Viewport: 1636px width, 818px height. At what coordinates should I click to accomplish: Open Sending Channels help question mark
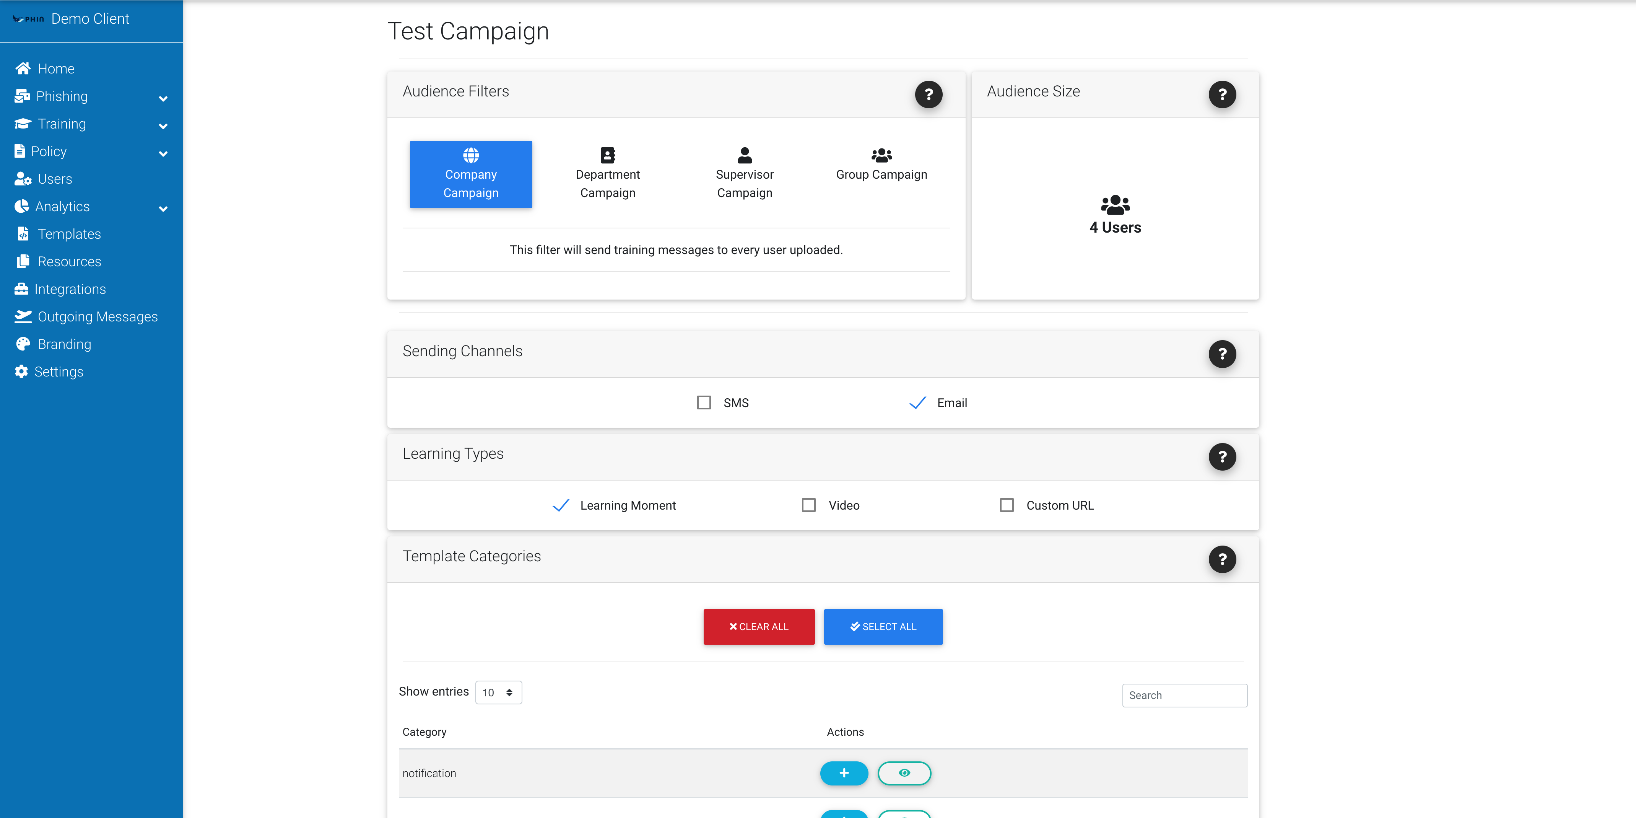[1222, 354]
